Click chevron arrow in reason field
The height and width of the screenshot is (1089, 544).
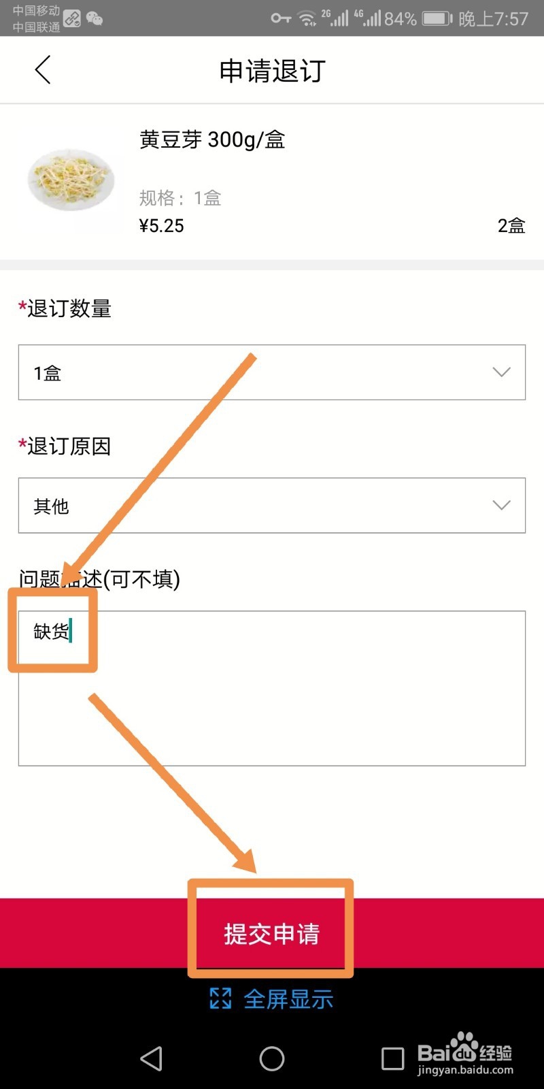[501, 505]
